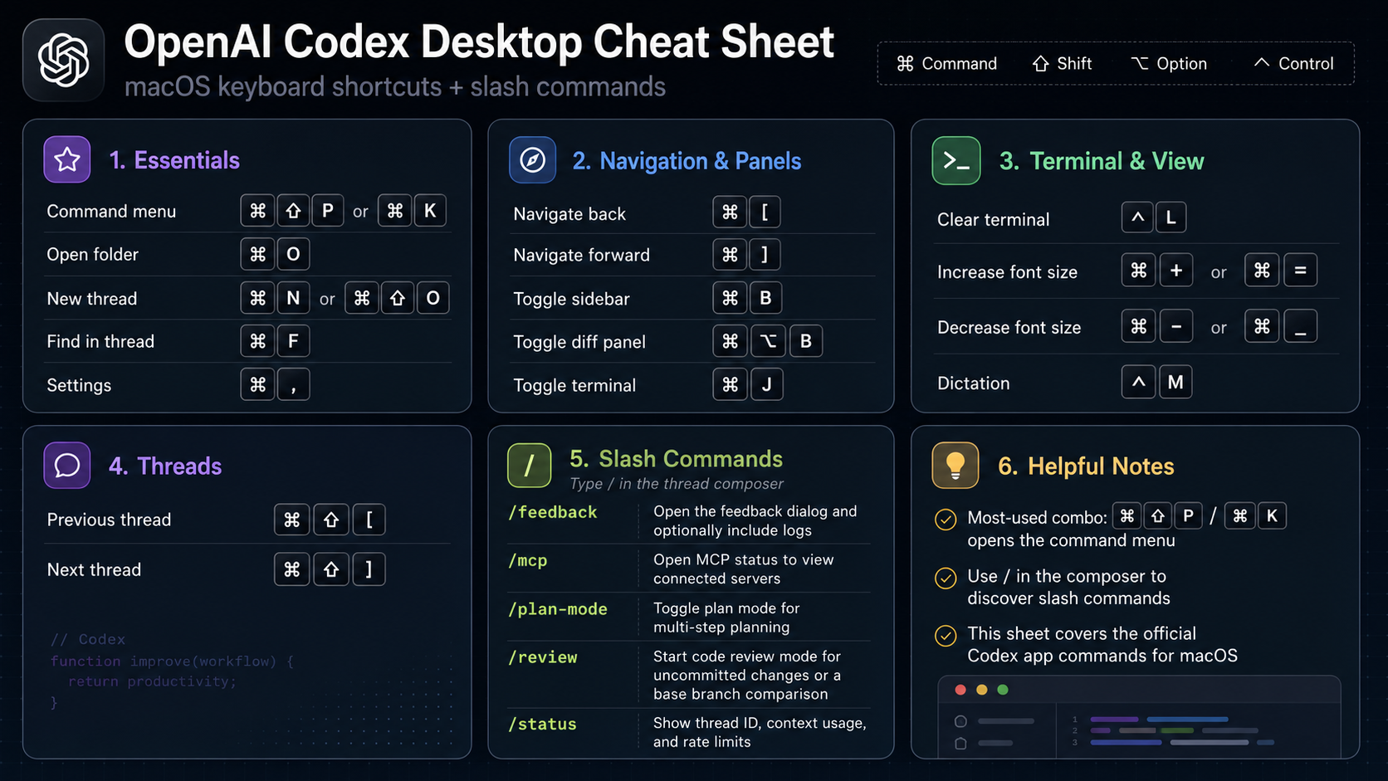
Task: Click the + key in Increase font size row
Action: point(1176,270)
